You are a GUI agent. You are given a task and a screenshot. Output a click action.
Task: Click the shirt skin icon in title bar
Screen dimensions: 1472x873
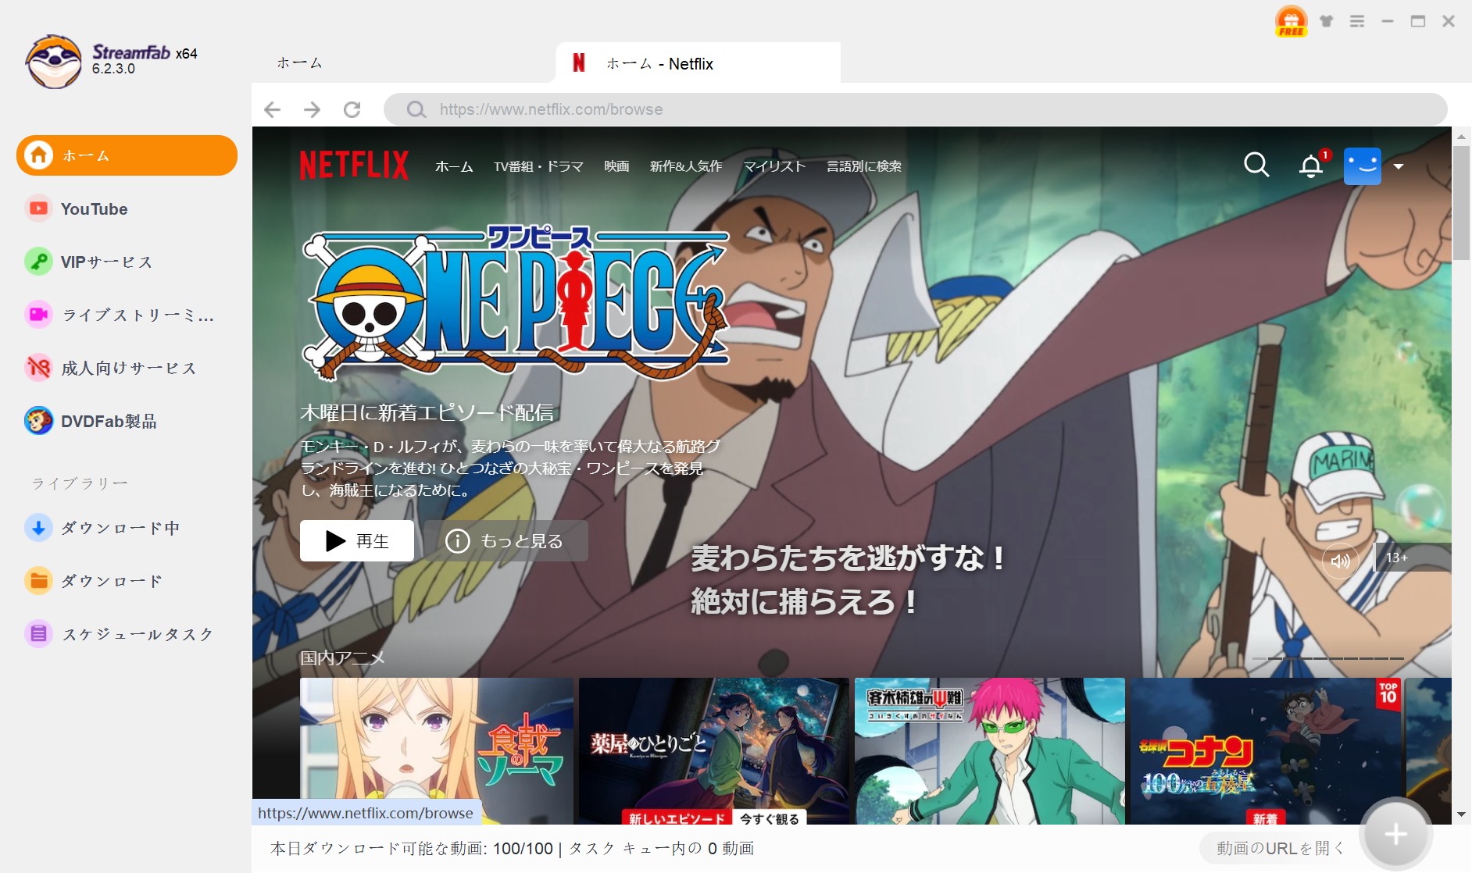coord(1326,21)
